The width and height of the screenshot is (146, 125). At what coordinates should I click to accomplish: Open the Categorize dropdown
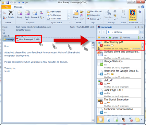[x=94, y=15]
